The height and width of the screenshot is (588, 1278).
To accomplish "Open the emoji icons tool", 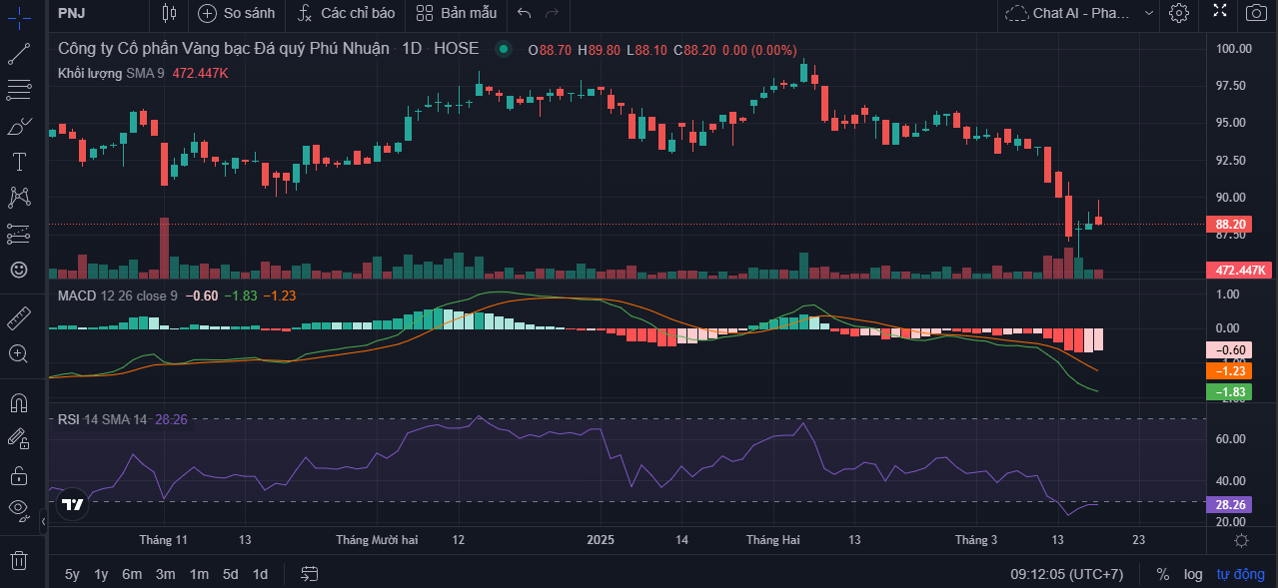I will point(18,270).
